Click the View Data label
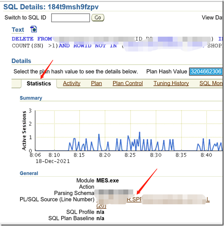 [212, 18]
